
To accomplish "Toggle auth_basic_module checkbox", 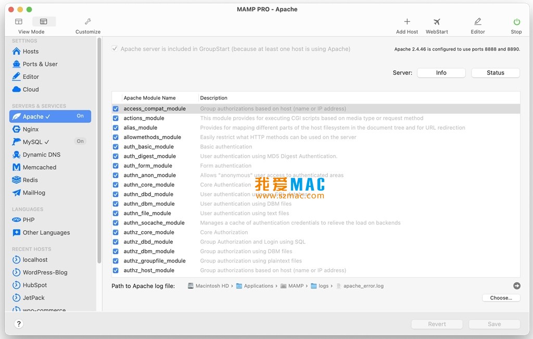I will [x=116, y=147].
